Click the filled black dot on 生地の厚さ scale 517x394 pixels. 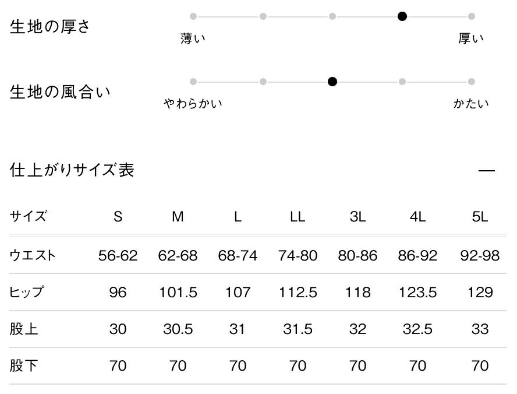402,16
